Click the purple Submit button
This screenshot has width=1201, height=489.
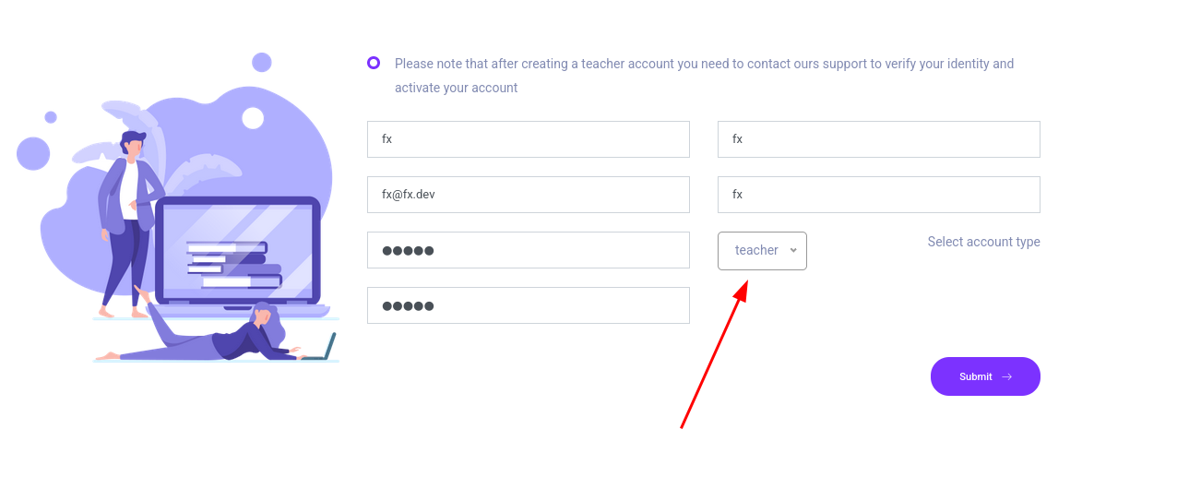[x=984, y=376]
